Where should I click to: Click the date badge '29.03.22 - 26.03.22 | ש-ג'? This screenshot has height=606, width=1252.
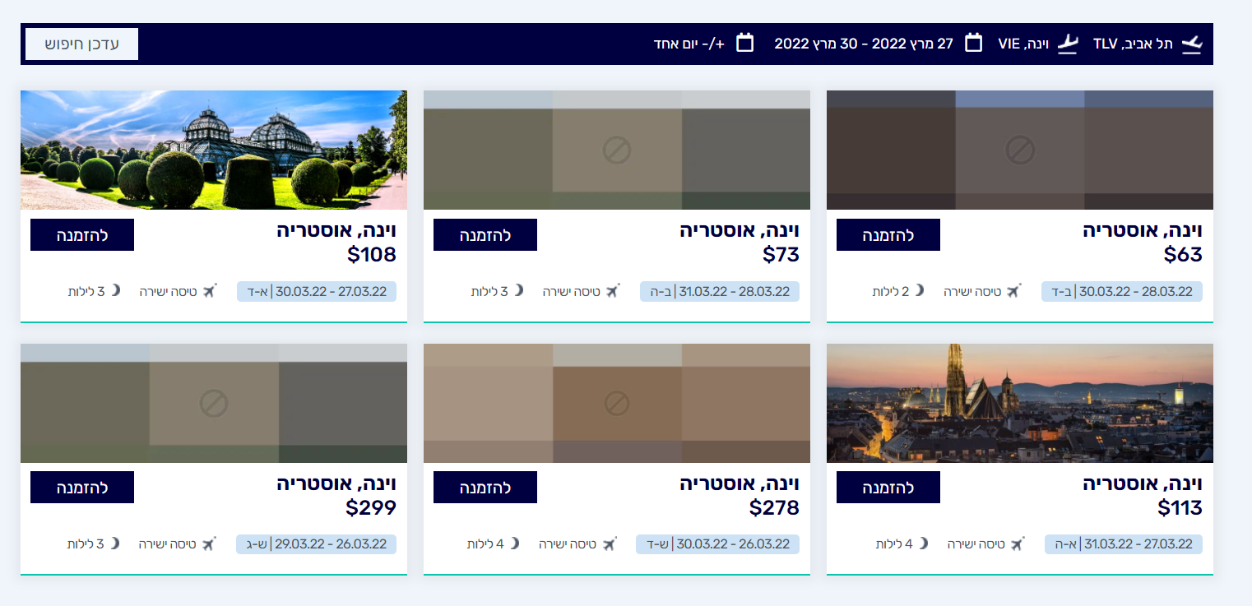317,544
